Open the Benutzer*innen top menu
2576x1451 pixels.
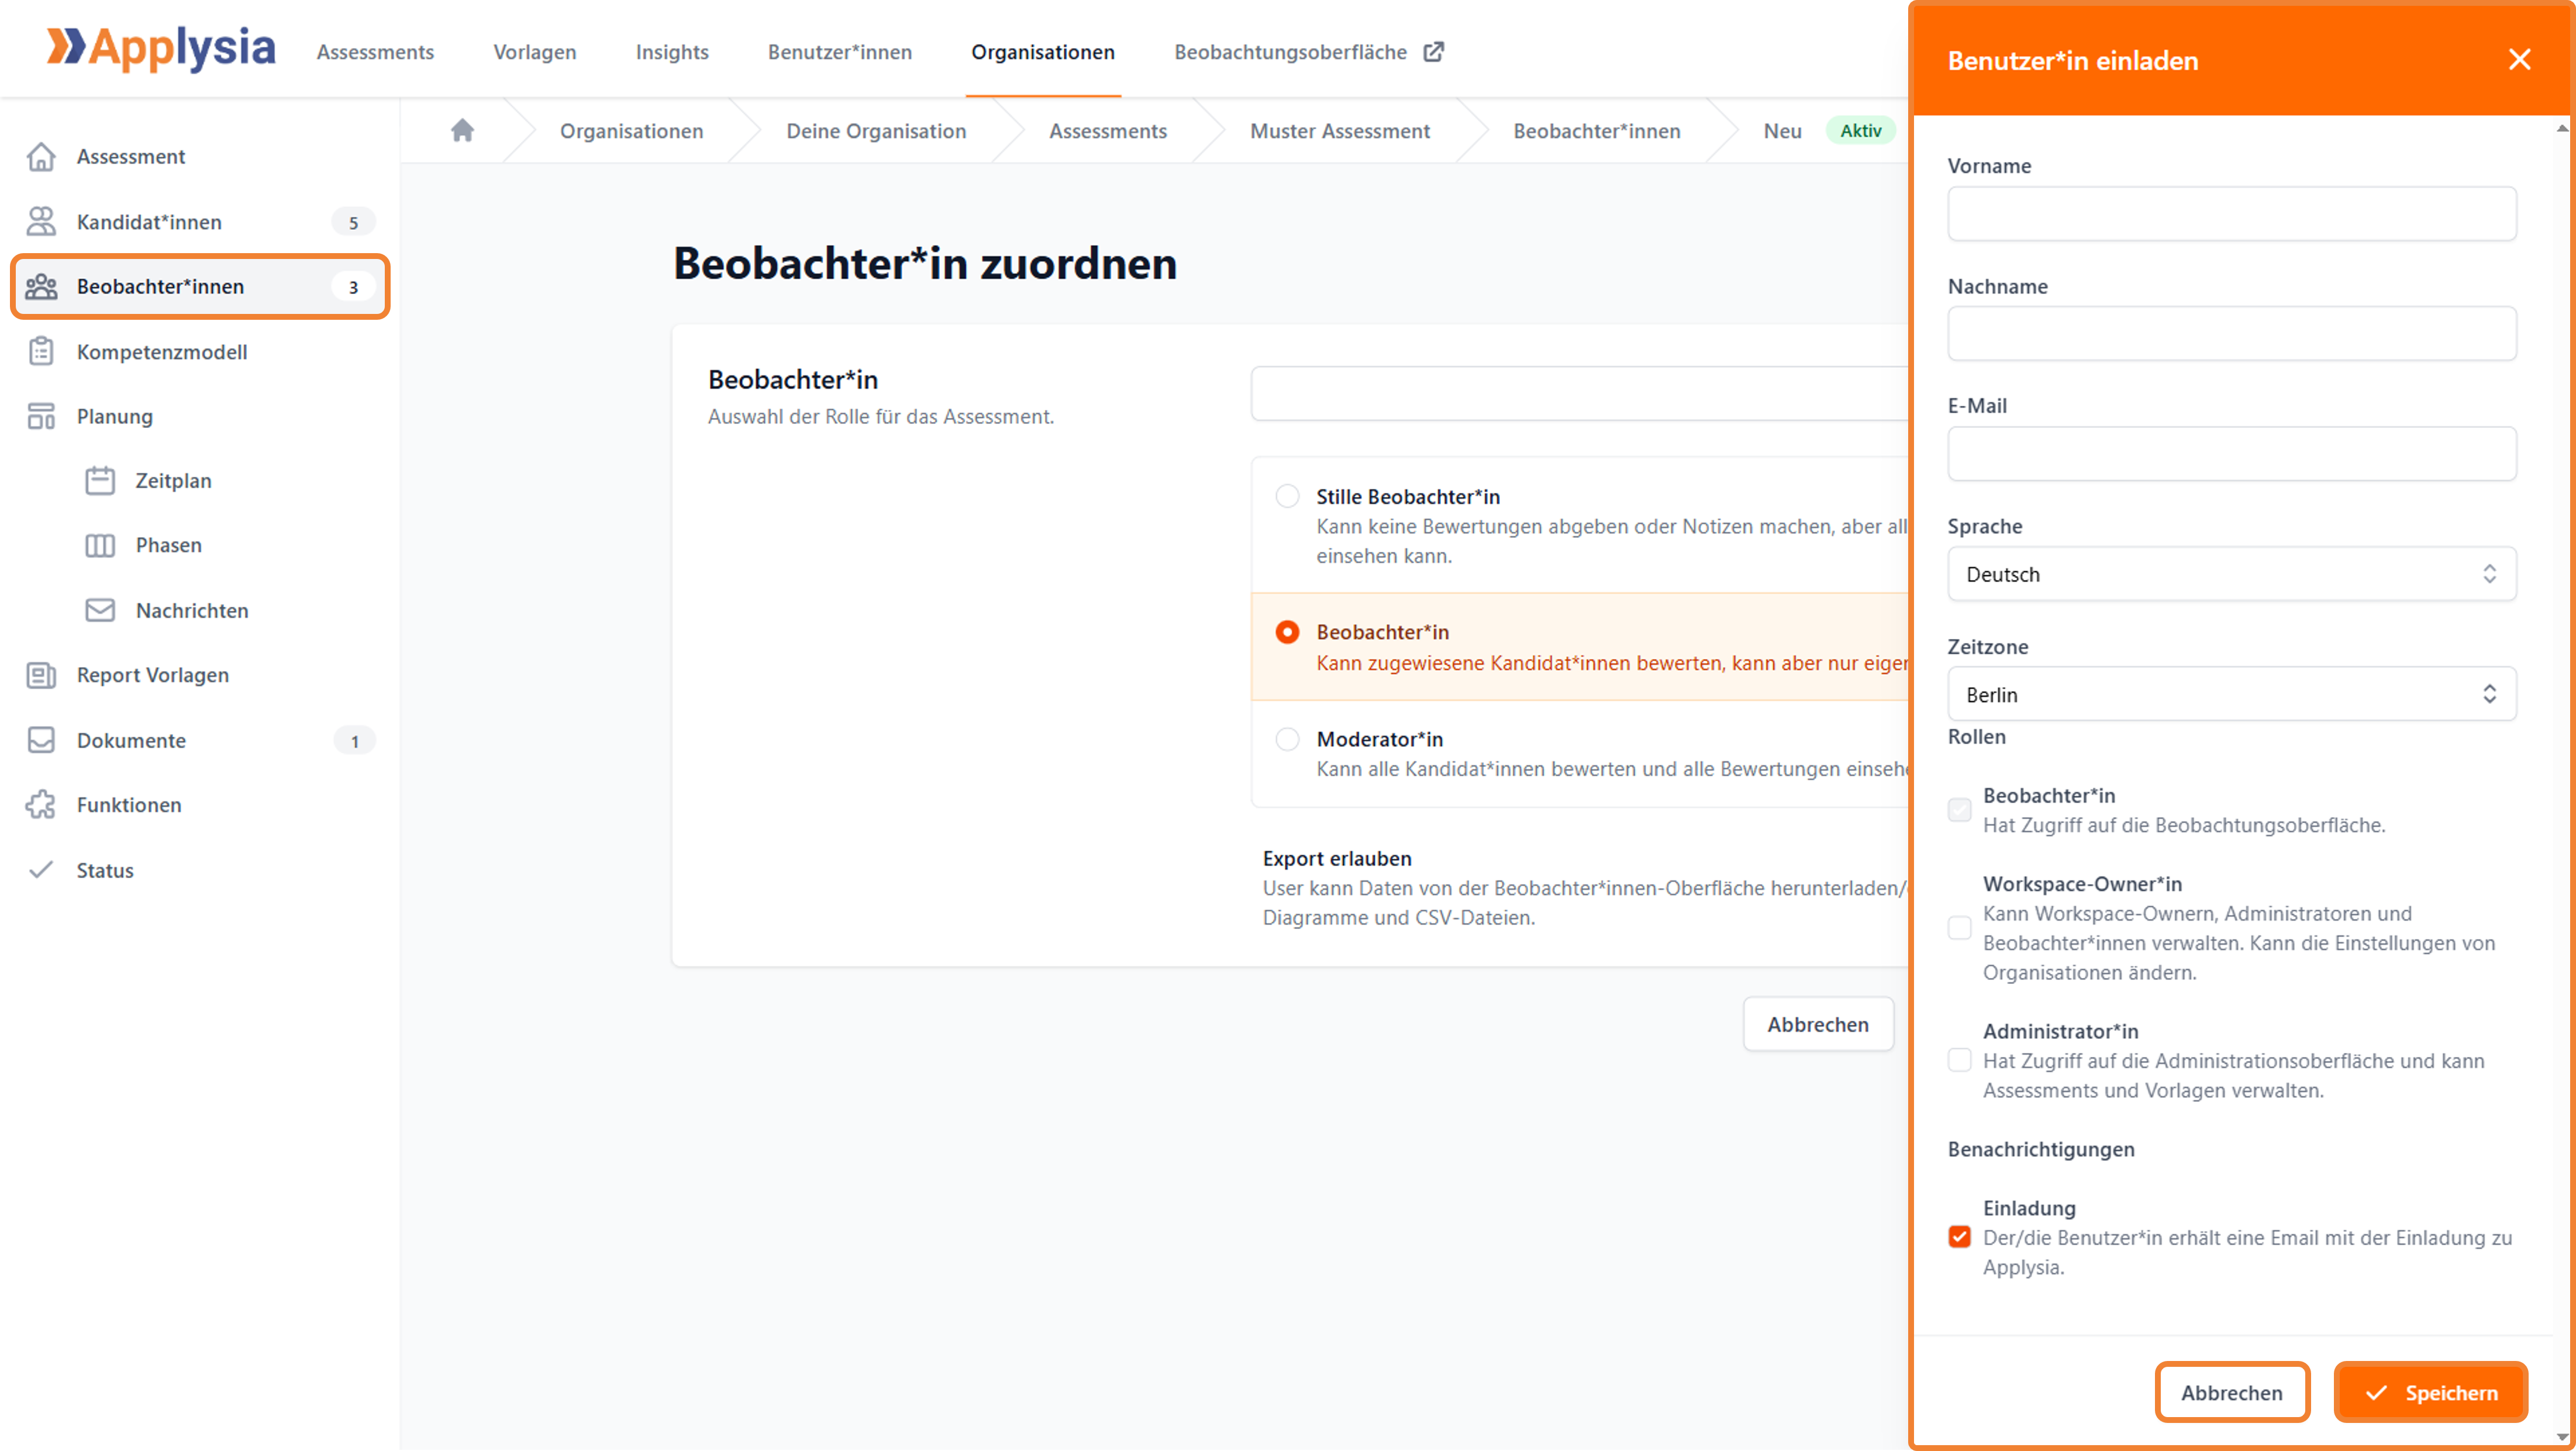pos(840,51)
